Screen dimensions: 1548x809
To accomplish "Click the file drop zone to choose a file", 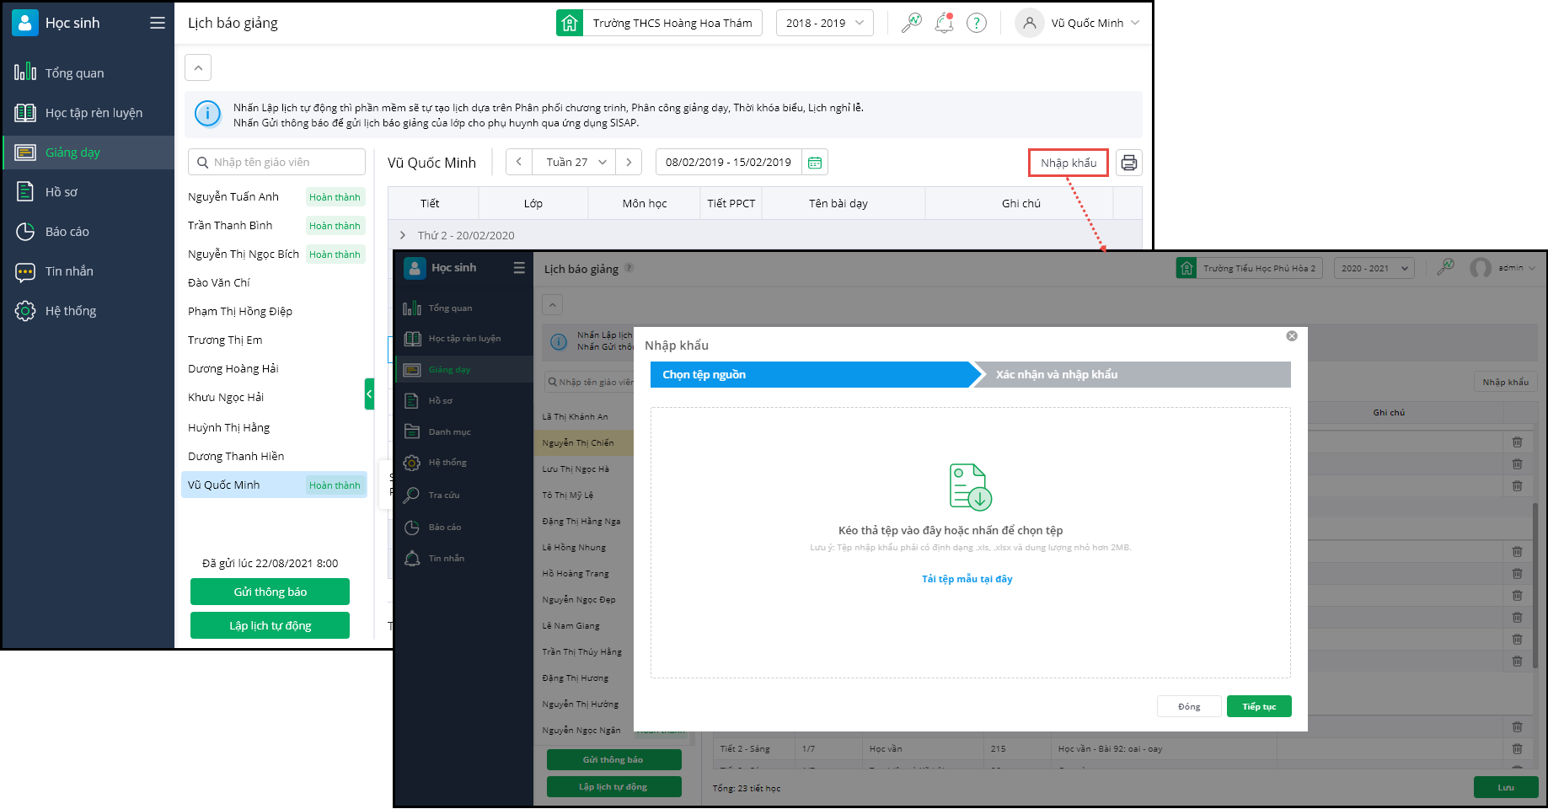I will click(x=971, y=543).
